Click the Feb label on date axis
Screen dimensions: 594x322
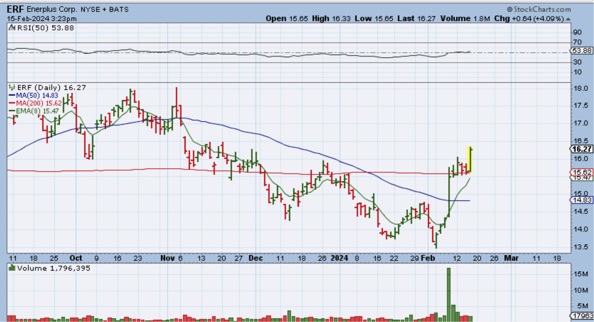click(x=428, y=258)
